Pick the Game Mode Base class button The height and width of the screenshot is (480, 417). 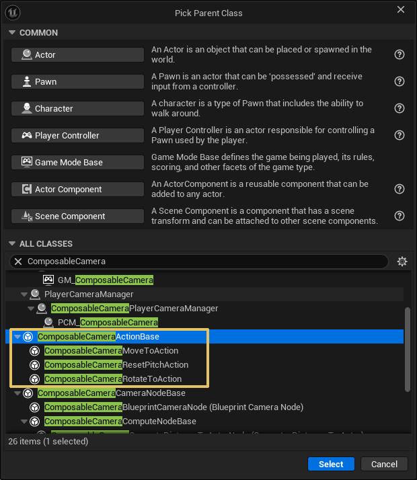[x=77, y=162]
